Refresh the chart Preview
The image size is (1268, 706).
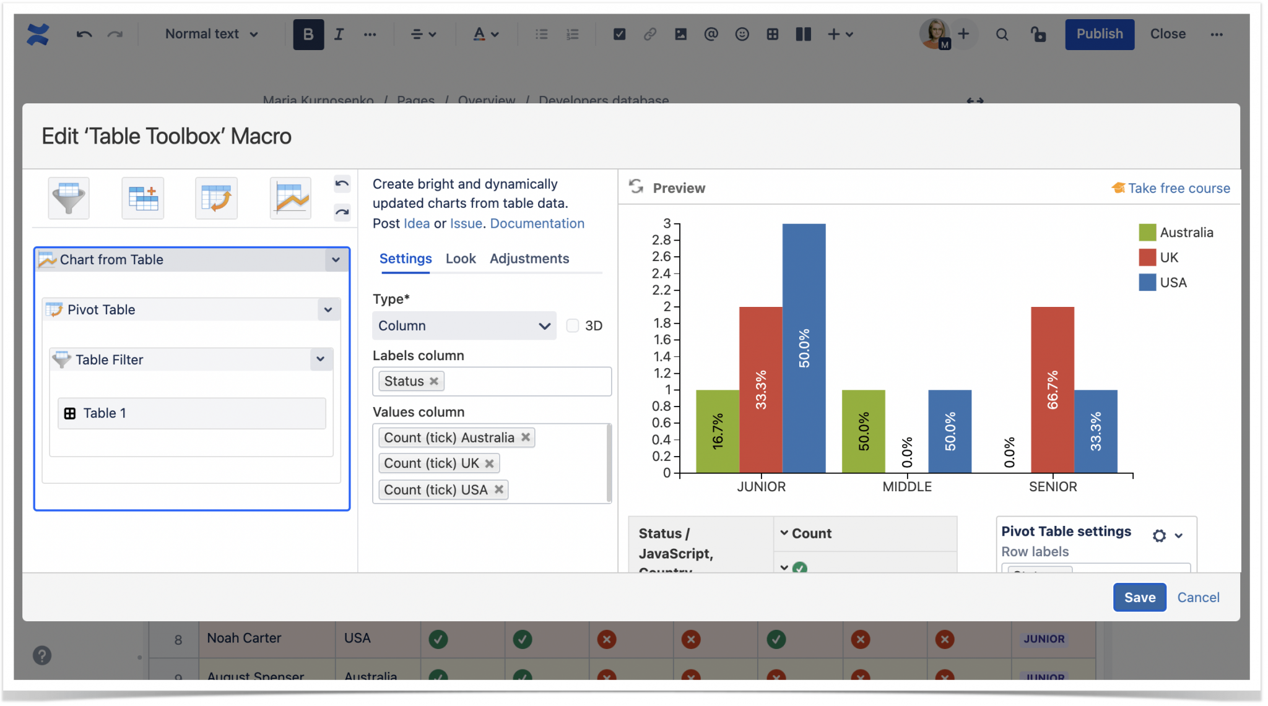[636, 187]
